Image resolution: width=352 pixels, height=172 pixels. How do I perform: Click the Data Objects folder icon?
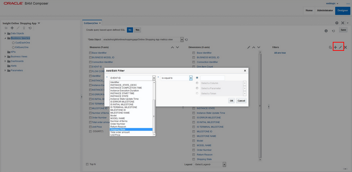[x=9, y=33]
